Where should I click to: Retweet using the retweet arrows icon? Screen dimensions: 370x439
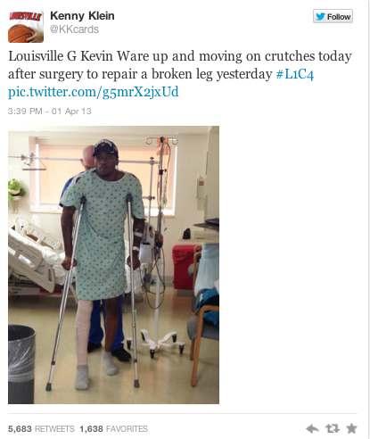coord(332,428)
